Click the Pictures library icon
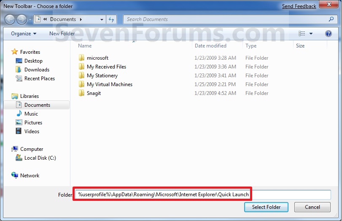 point(19,122)
